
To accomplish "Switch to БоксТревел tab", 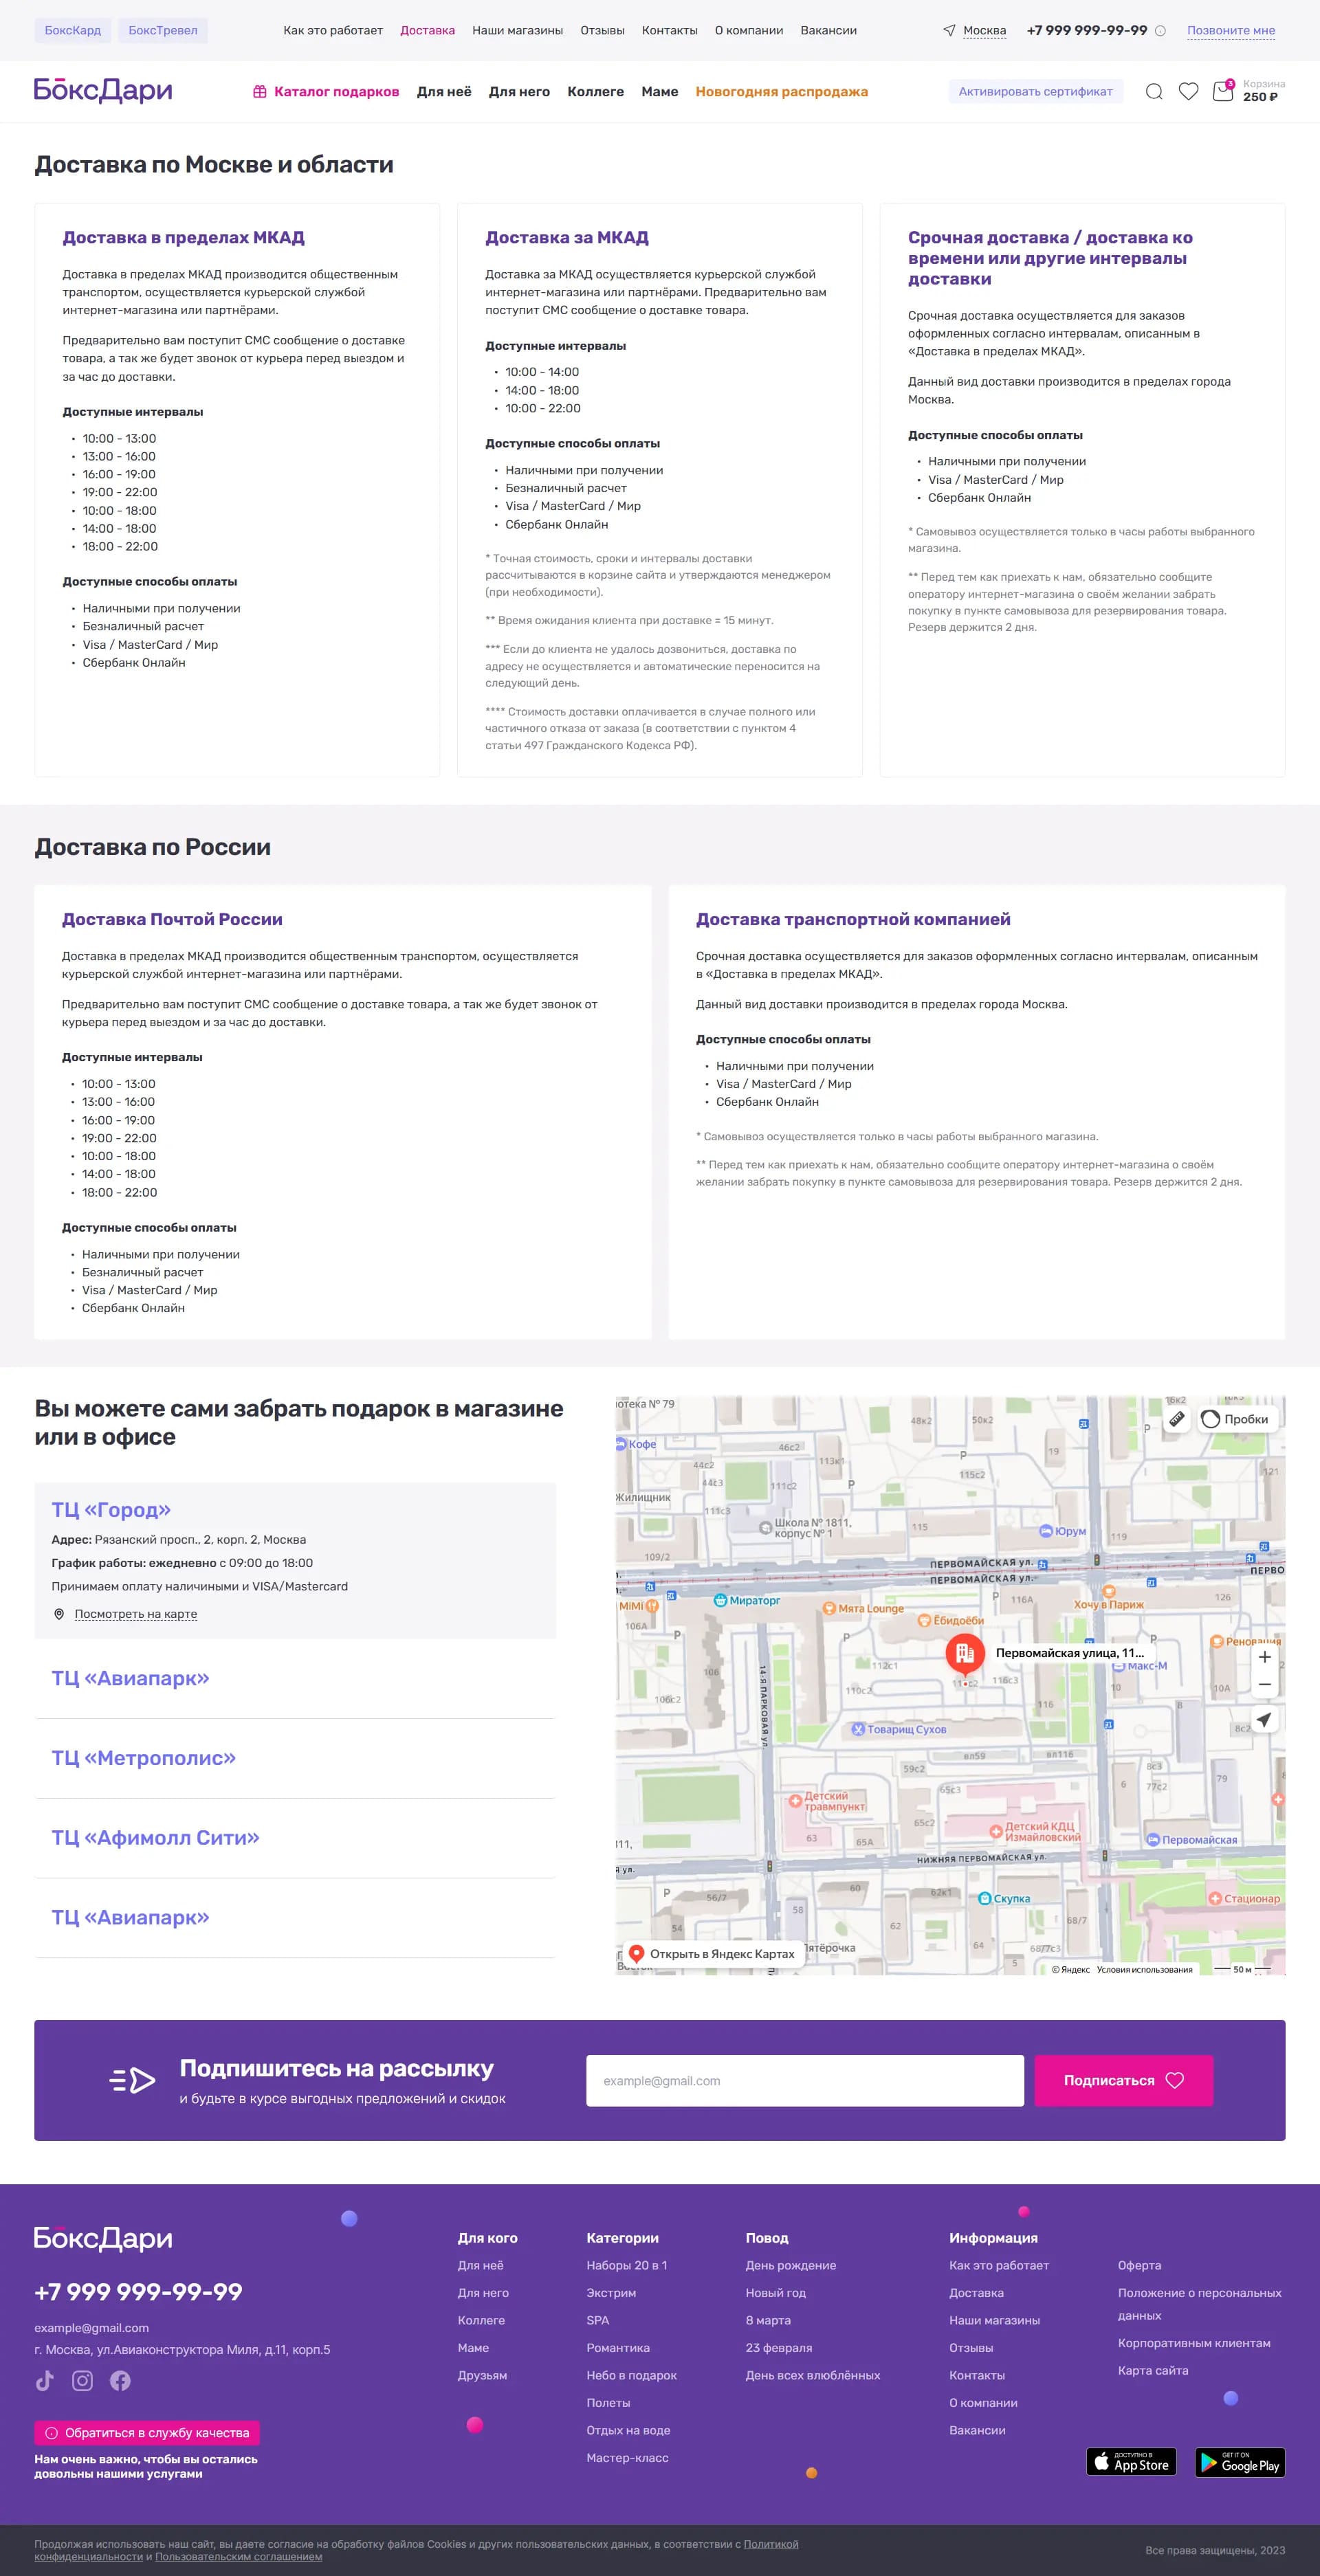I will (163, 31).
